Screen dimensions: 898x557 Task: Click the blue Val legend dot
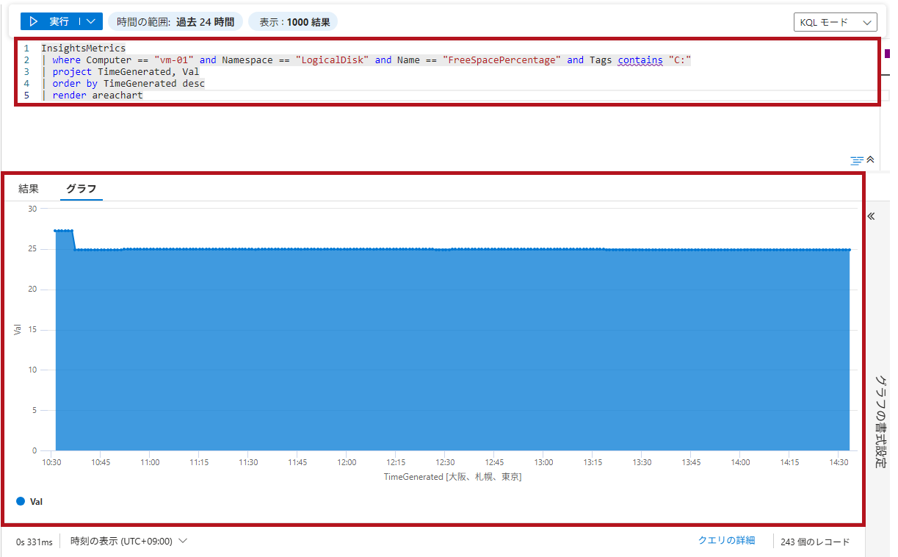click(21, 501)
